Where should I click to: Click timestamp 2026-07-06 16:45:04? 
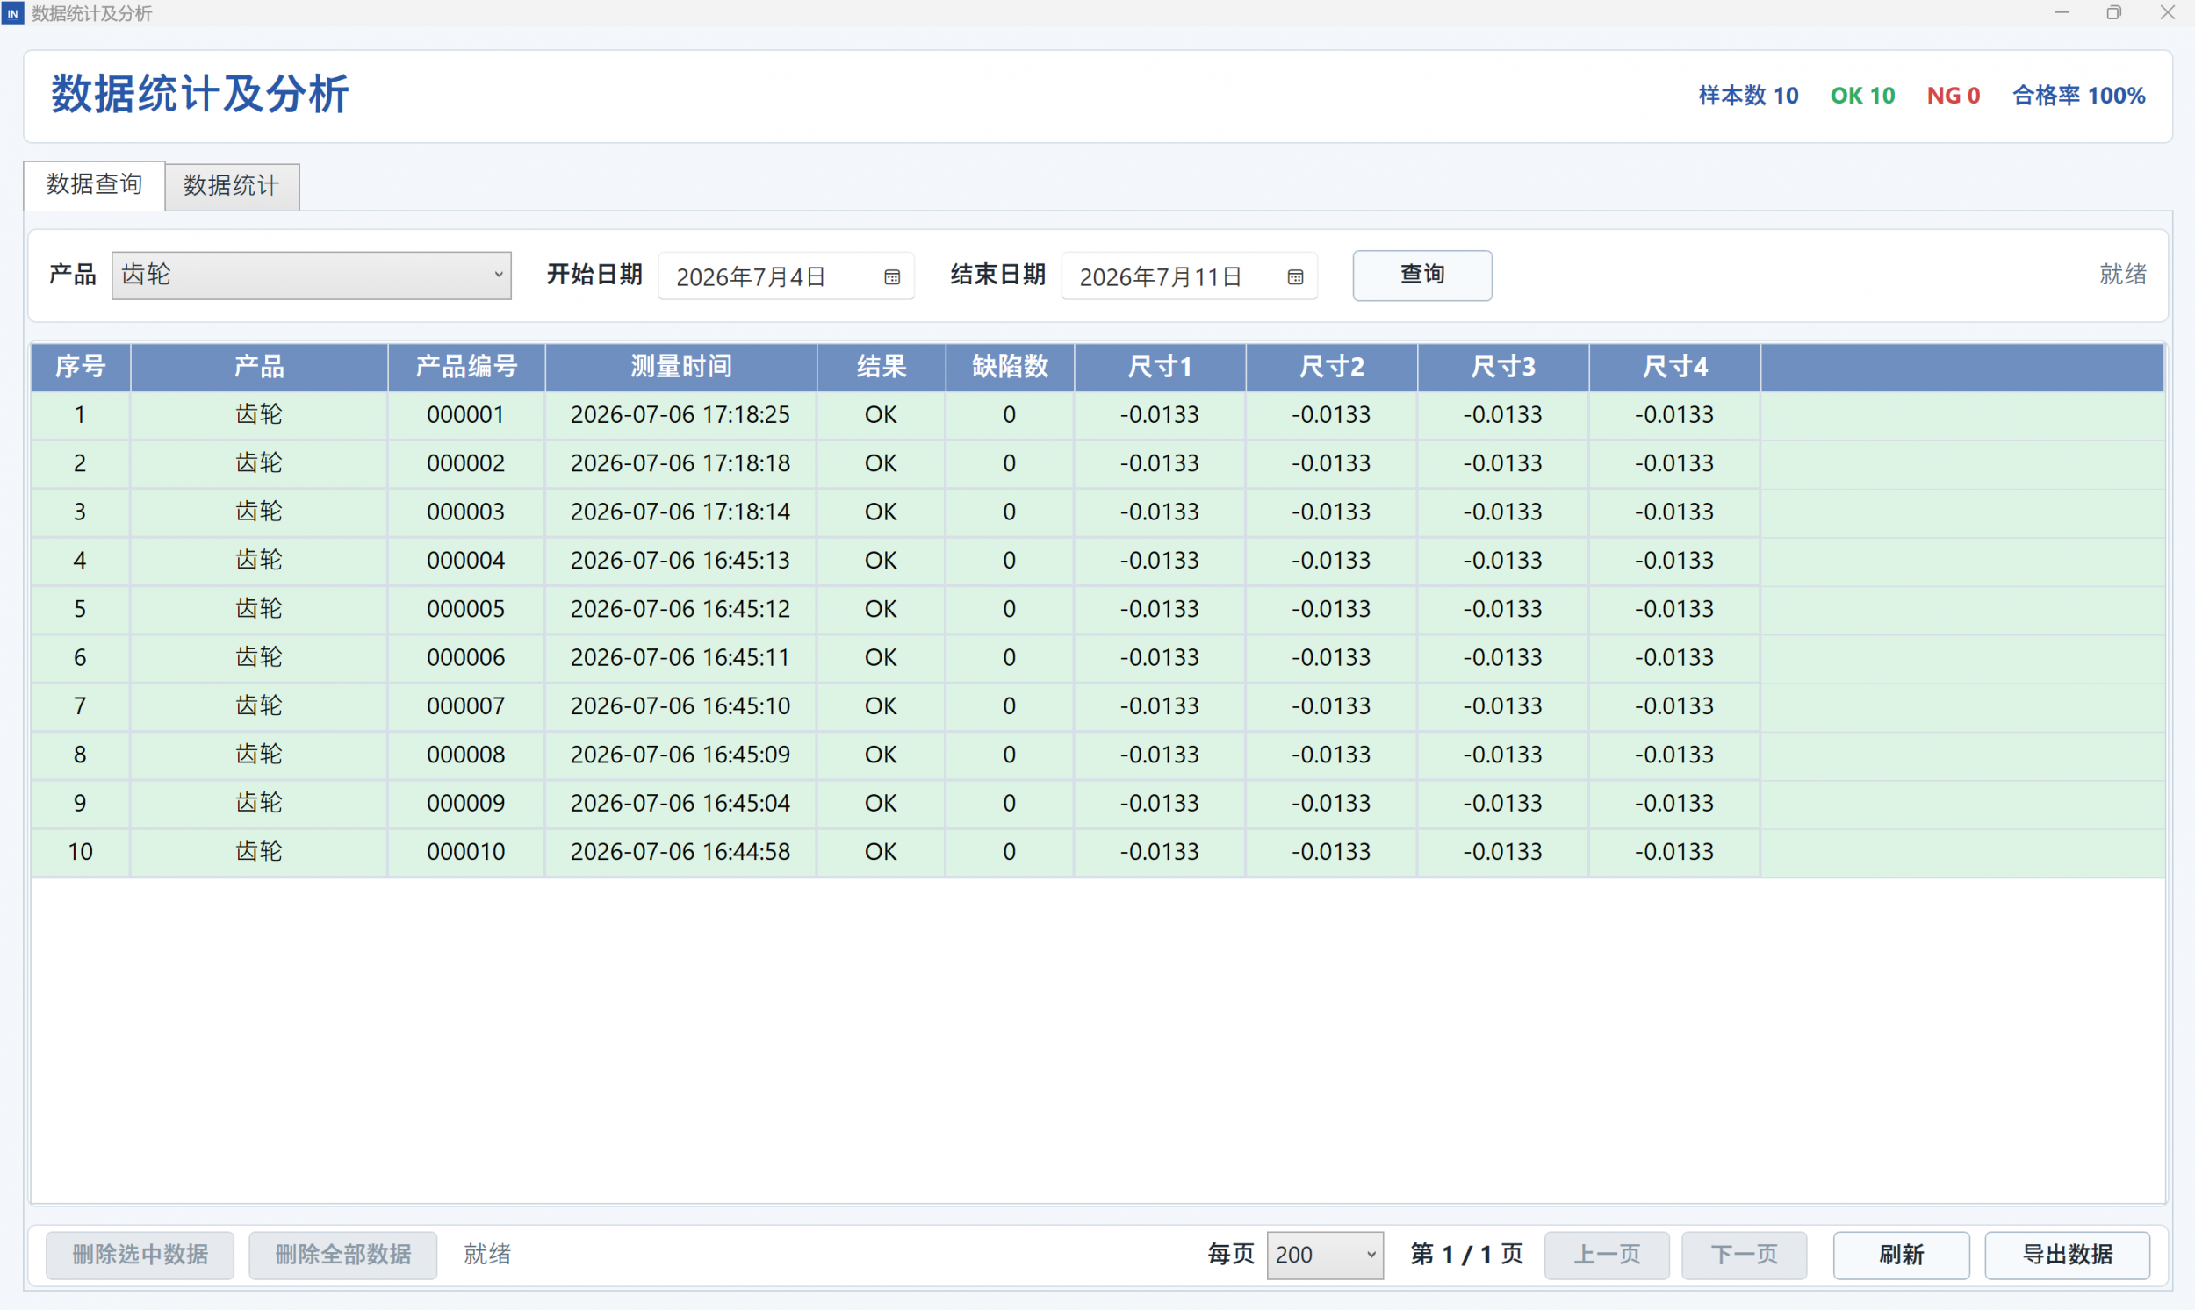(x=680, y=804)
